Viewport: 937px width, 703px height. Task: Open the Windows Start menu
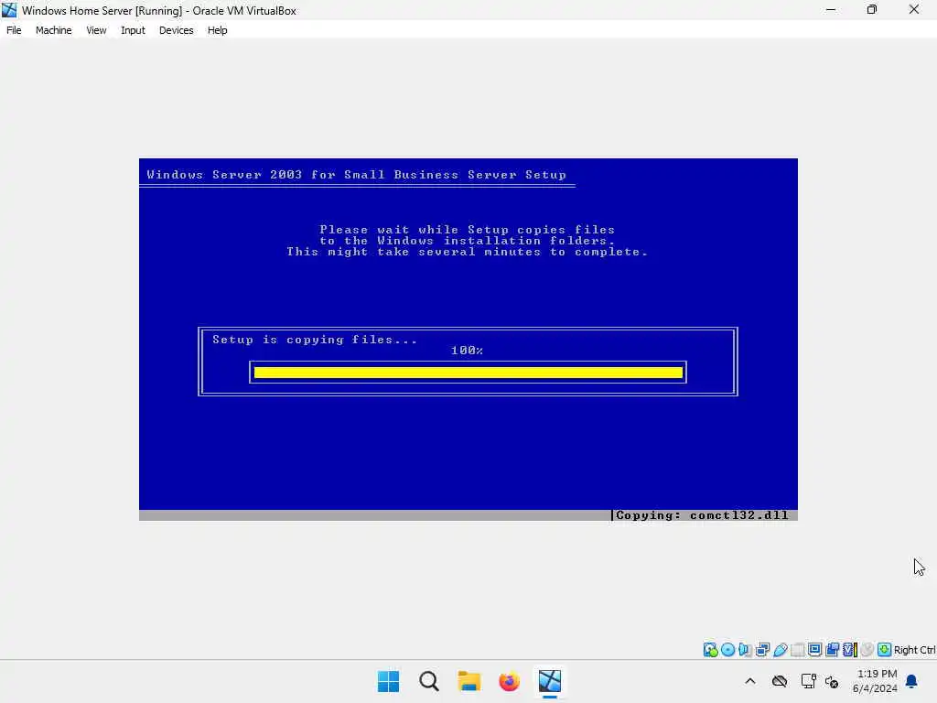point(388,681)
